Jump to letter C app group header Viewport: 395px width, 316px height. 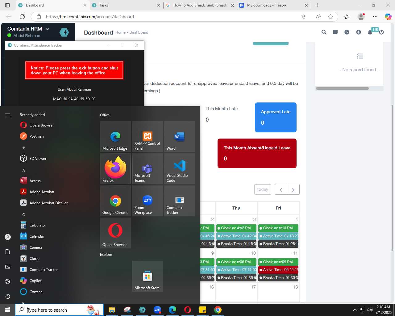coord(23,214)
